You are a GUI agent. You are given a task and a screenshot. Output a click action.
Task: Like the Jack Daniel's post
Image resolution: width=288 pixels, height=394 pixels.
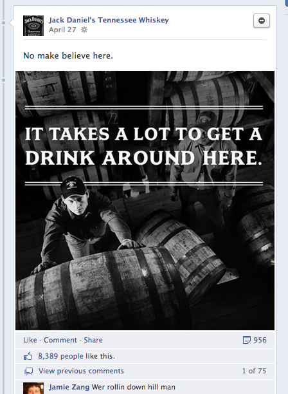(x=30, y=340)
